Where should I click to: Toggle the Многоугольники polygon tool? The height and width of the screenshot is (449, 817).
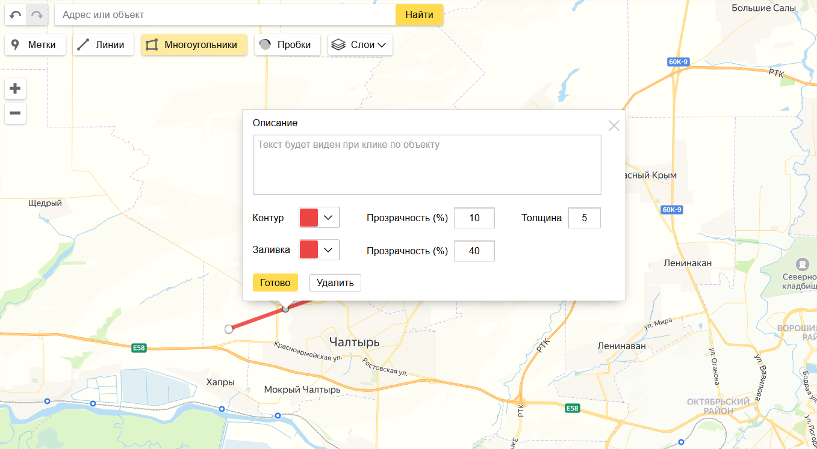click(x=194, y=45)
